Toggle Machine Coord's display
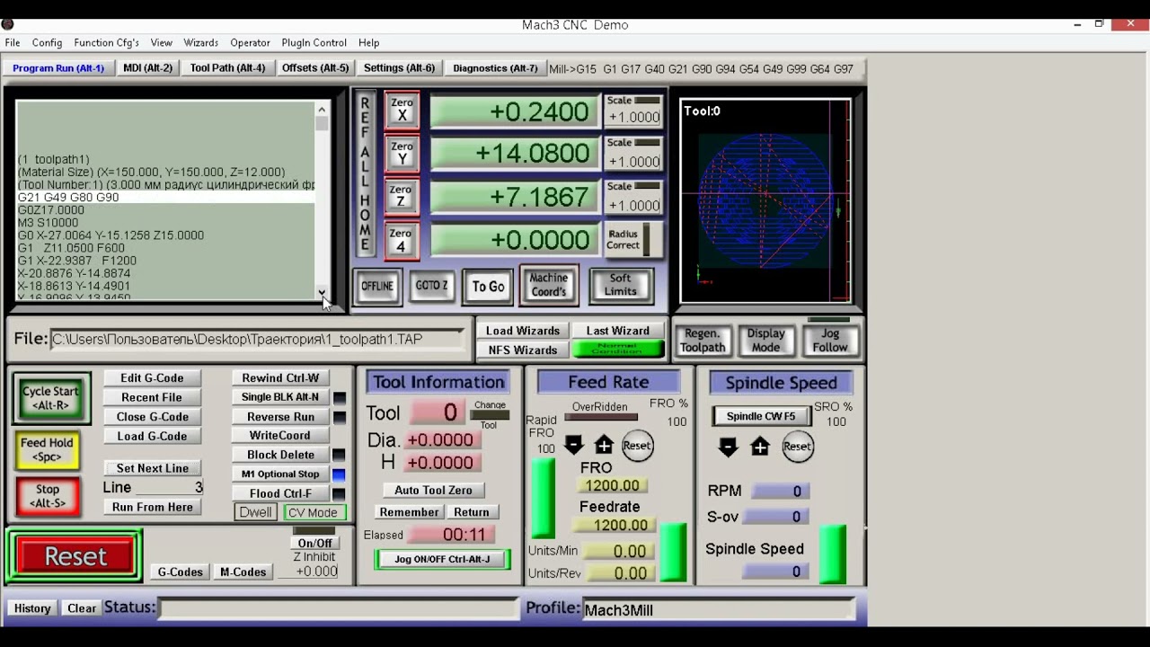Image resolution: width=1150 pixels, height=647 pixels. [548, 285]
